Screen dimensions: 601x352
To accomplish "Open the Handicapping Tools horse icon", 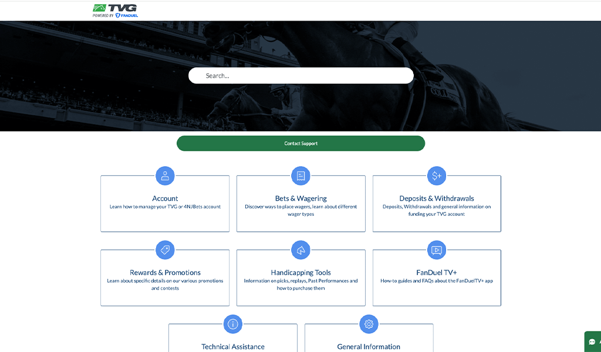I will tap(301, 250).
